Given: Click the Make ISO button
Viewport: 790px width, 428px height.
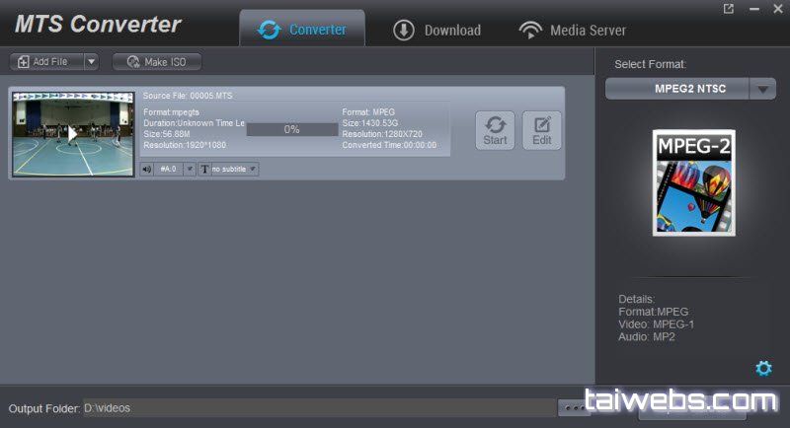Looking at the screenshot, I should point(157,61).
